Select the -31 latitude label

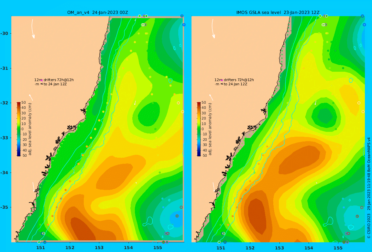point(4,68)
